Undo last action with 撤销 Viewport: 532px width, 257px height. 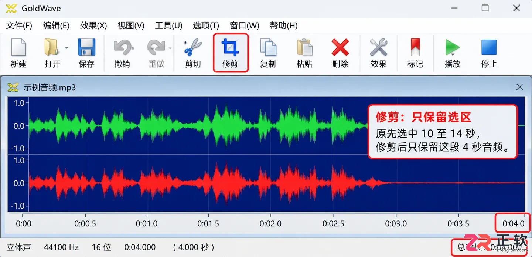(122, 53)
